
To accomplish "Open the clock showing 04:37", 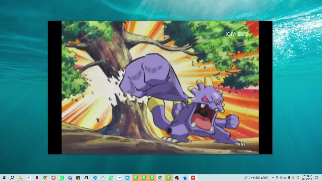I will 307,177.
